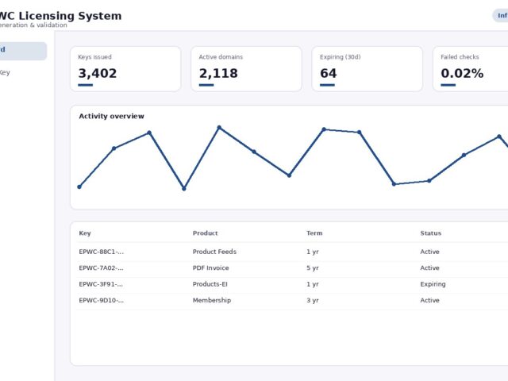The height and width of the screenshot is (381, 508).
Task: Sort by the Term column header
Action: pyautogui.click(x=314, y=233)
